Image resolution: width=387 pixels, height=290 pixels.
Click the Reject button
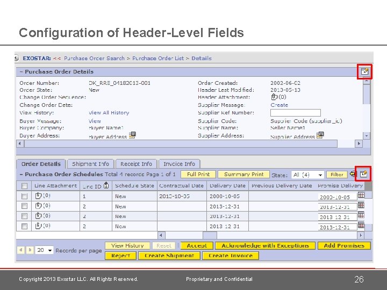[121, 256]
